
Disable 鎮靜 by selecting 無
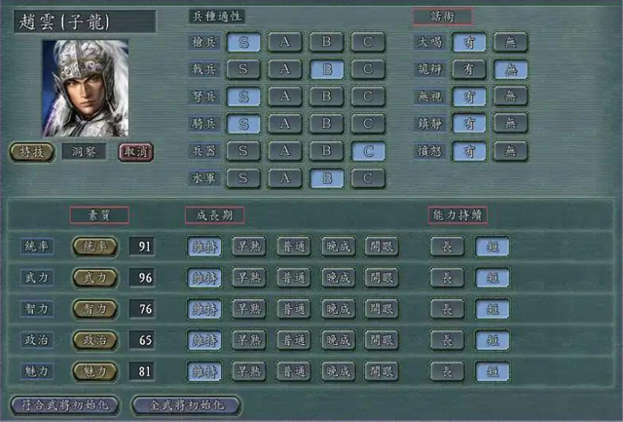click(510, 124)
